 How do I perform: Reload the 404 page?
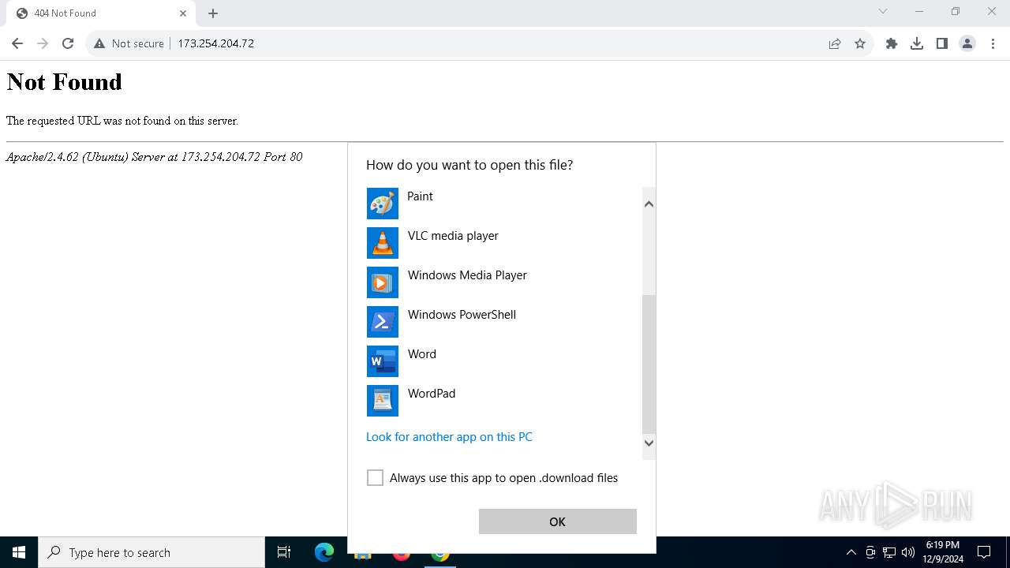coord(68,43)
